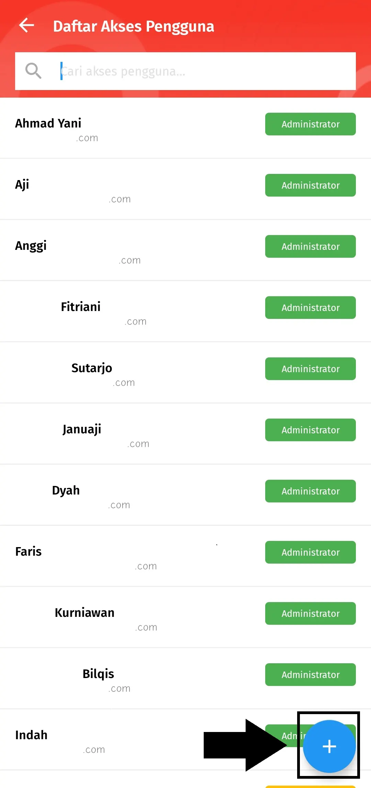Click Administrator button beside Fitriani
371x788 pixels.
(310, 308)
